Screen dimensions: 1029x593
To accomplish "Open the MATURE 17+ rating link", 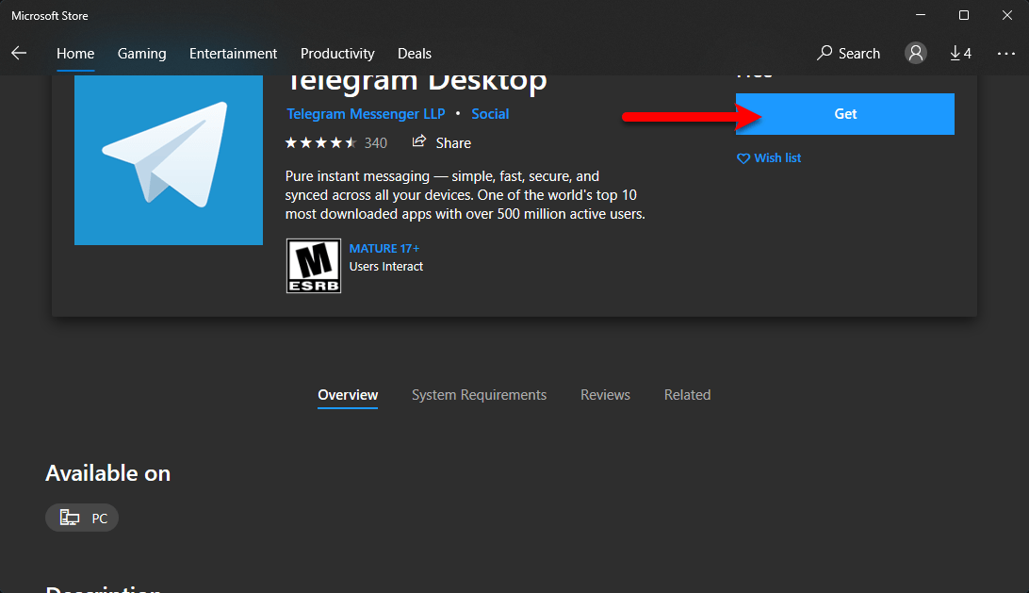I will pyautogui.click(x=384, y=248).
